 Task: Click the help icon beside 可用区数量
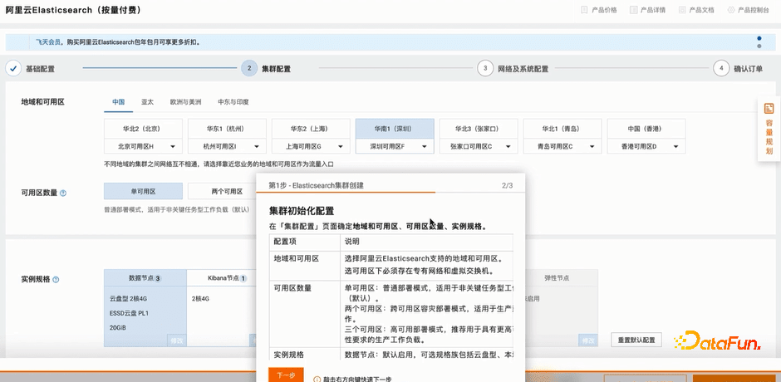[x=63, y=193]
